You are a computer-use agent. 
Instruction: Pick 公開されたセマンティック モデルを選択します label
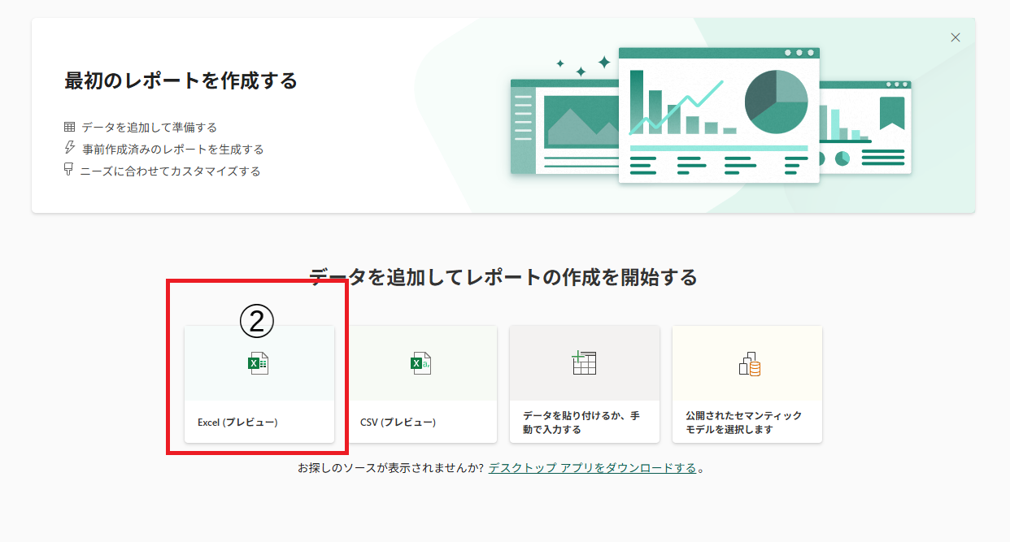[x=743, y=423]
